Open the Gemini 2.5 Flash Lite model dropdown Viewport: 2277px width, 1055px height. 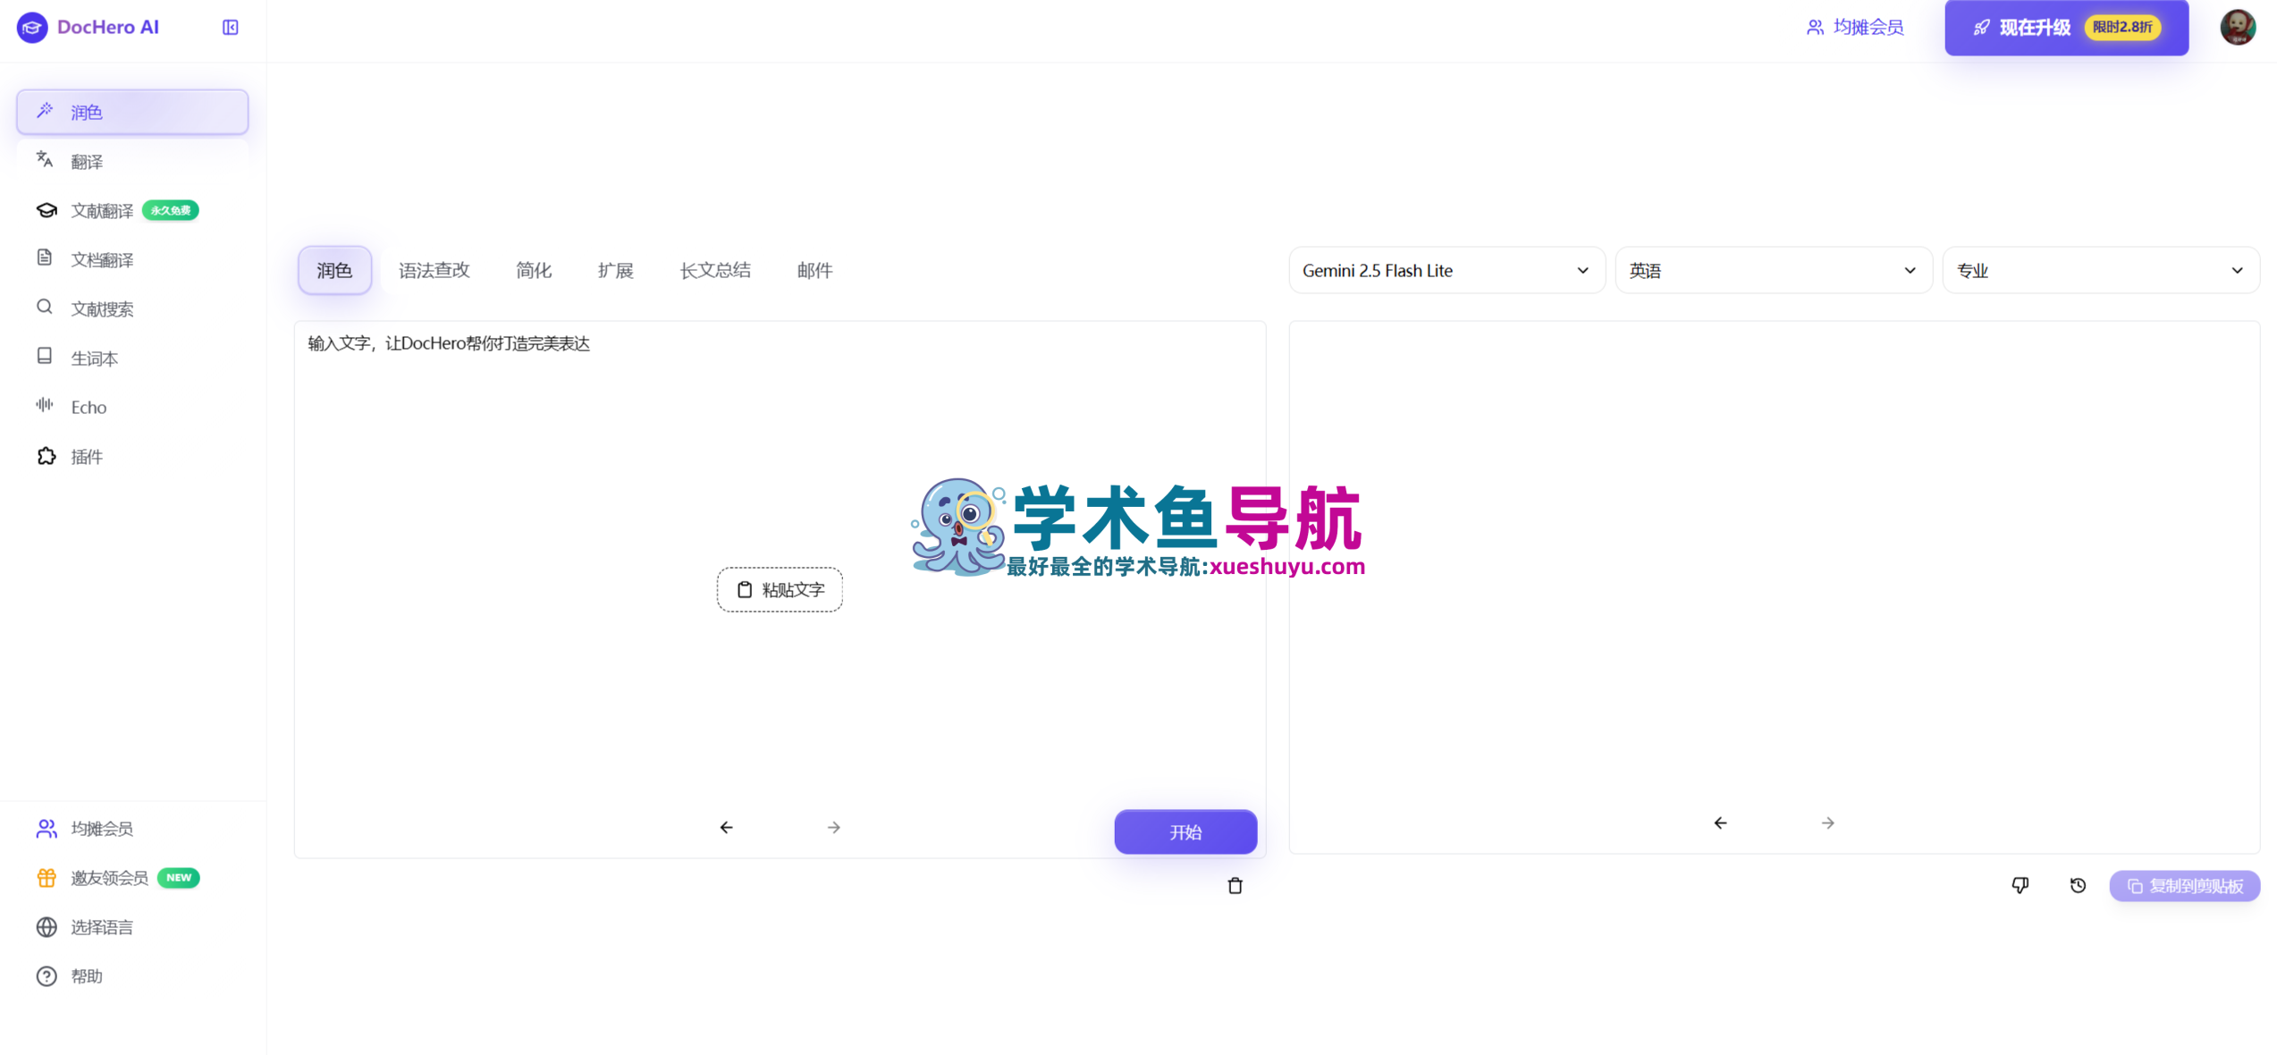[1446, 270]
